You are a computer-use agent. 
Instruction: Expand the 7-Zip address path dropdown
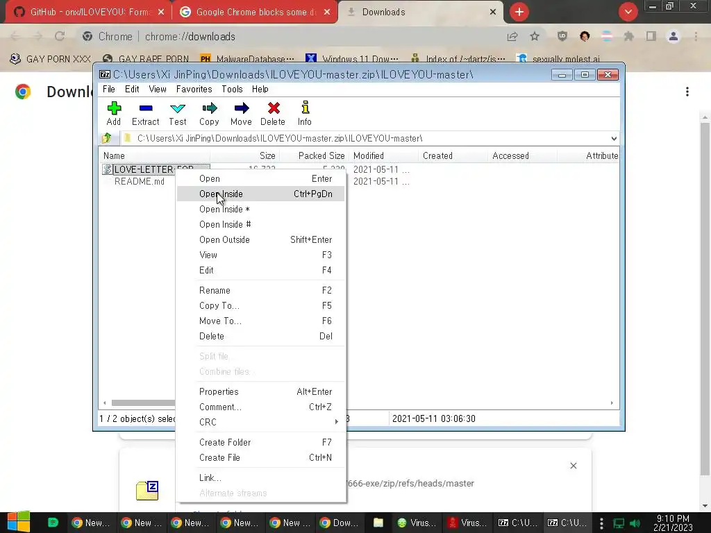tap(614, 138)
